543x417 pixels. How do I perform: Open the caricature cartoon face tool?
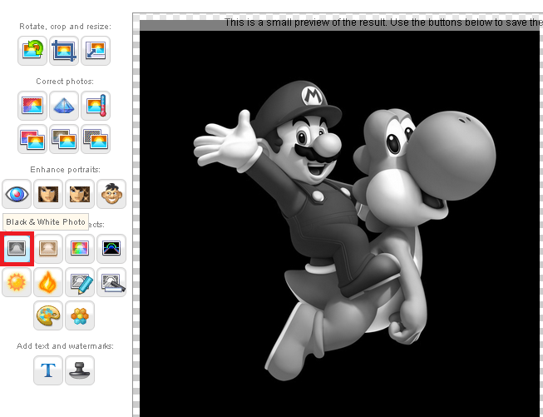tap(111, 194)
